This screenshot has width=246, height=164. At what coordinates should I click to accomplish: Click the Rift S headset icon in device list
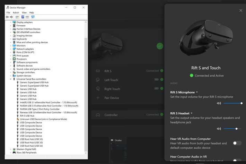point(98,71)
